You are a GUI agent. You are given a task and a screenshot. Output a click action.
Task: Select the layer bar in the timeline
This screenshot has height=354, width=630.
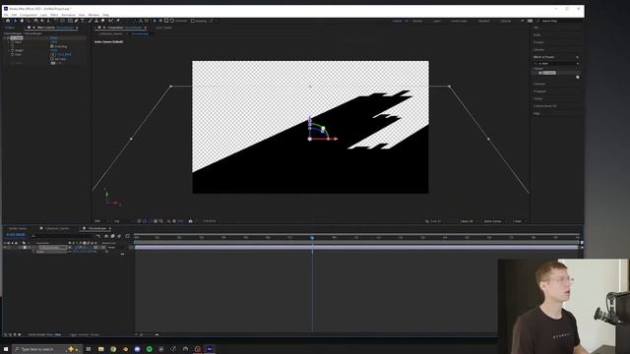356,247
